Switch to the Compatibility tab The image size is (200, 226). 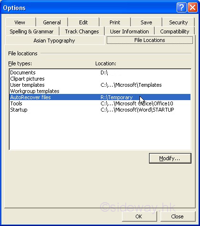tap(175, 31)
